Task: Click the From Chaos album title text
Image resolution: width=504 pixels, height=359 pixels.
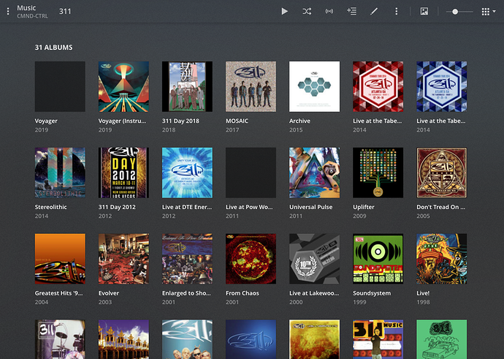Action: click(x=243, y=293)
